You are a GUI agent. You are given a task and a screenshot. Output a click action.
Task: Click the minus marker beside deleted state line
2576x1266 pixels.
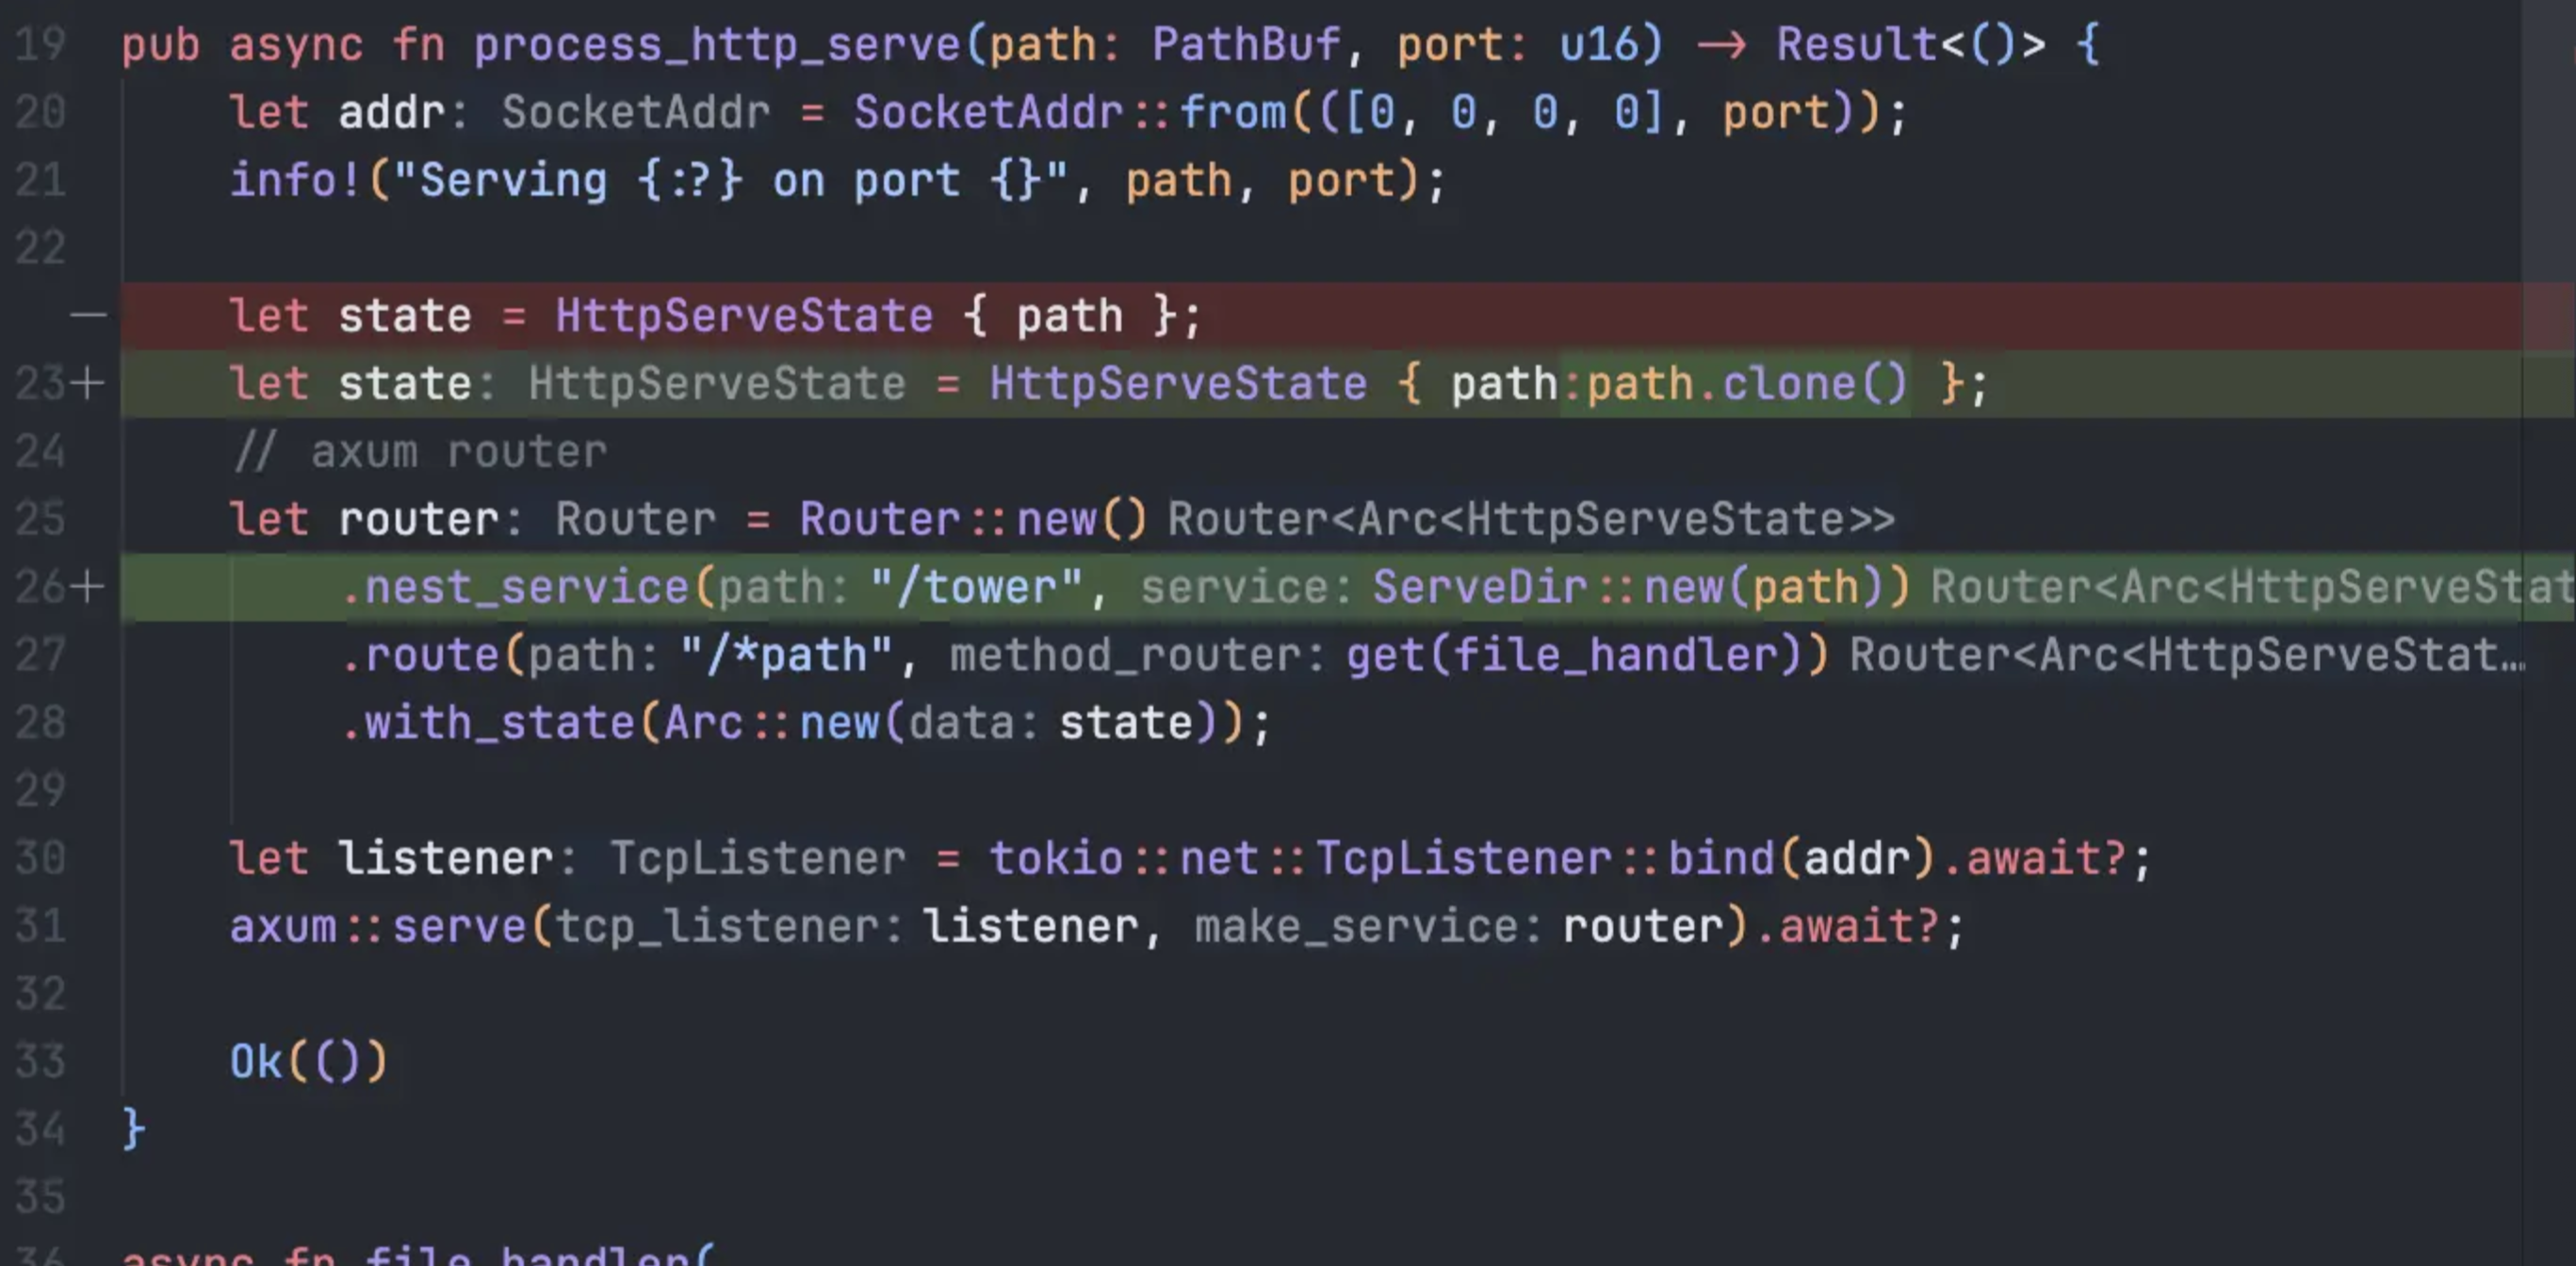(88, 316)
